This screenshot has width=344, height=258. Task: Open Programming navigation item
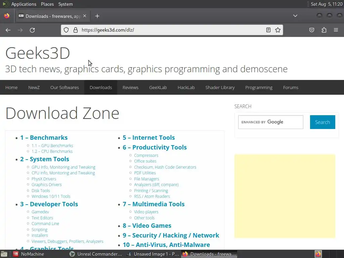pos(259,87)
